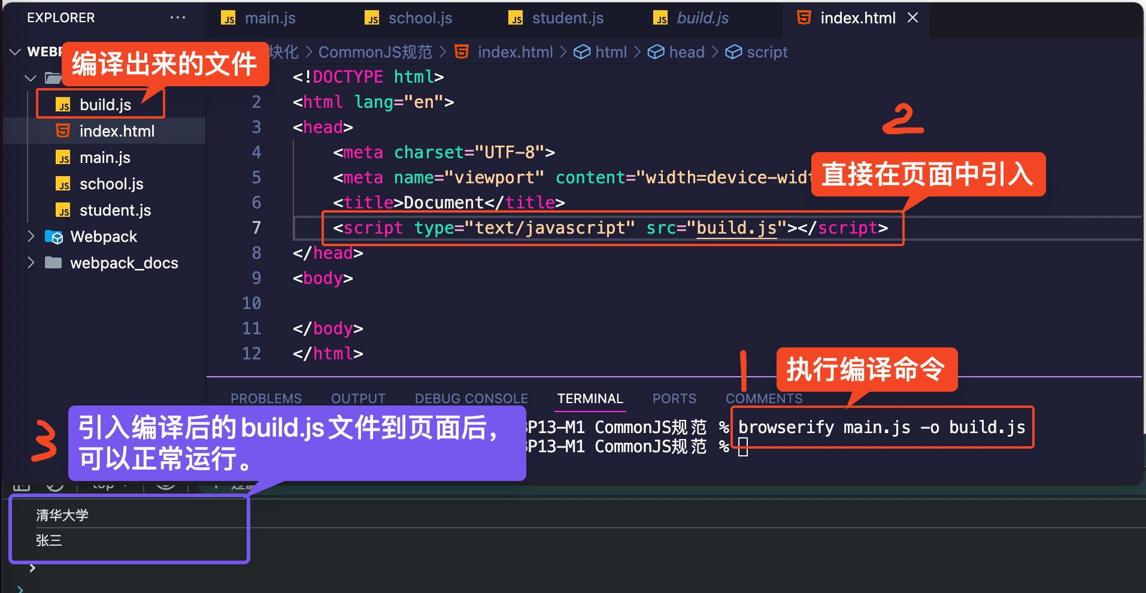This screenshot has height=593, width=1146.
Task: Open school.js from the Explorer tree
Action: point(111,184)
